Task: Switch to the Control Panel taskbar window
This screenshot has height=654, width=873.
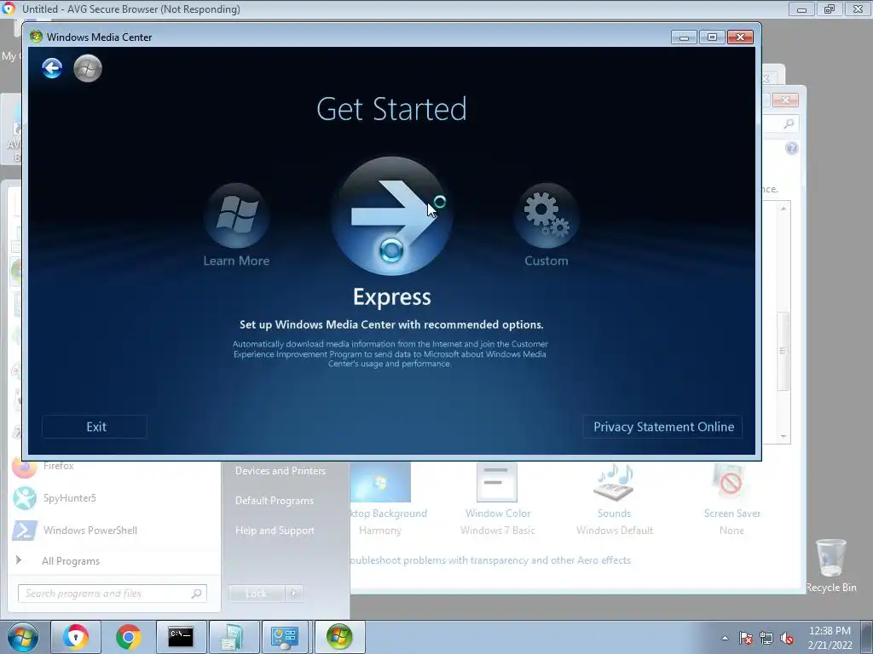Action: (285, 637)
